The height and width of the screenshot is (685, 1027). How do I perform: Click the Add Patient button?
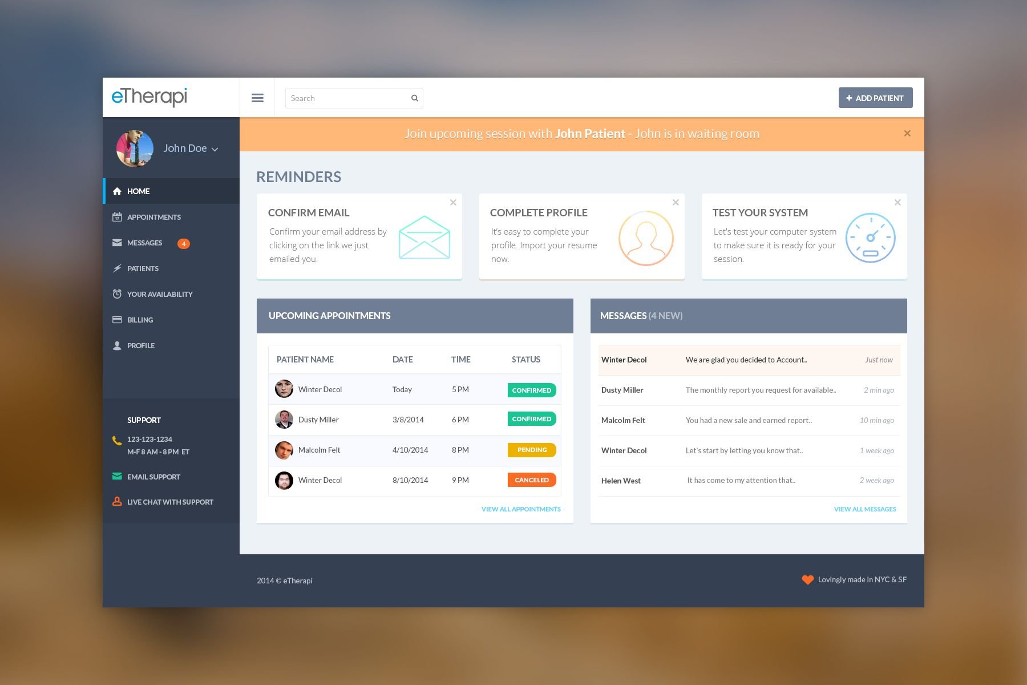pyautogui.click(x=875, y=98)
